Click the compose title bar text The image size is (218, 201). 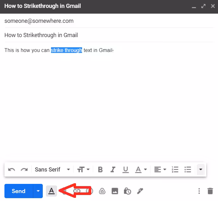(42, 6)
